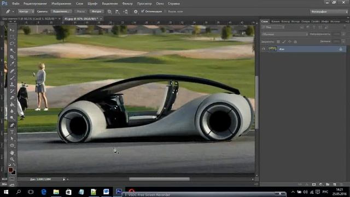The image size is (350, 197).
Task: Select the Lasso tool
Action: click(12, 43)
